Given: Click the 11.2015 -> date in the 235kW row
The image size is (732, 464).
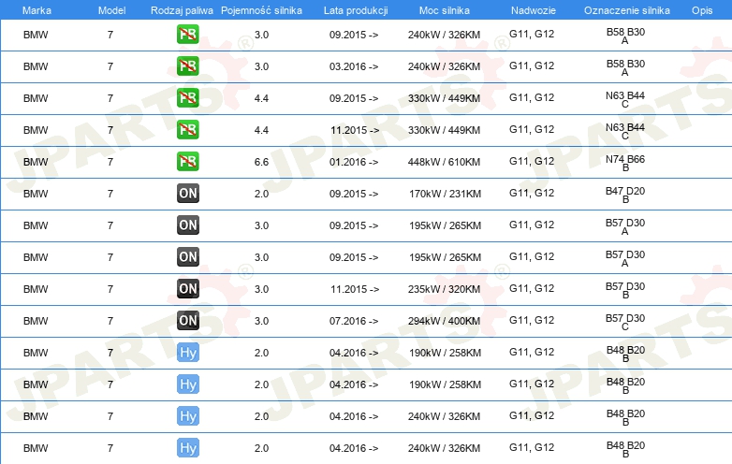Looking at the screenshot, I should coord(355,289).
